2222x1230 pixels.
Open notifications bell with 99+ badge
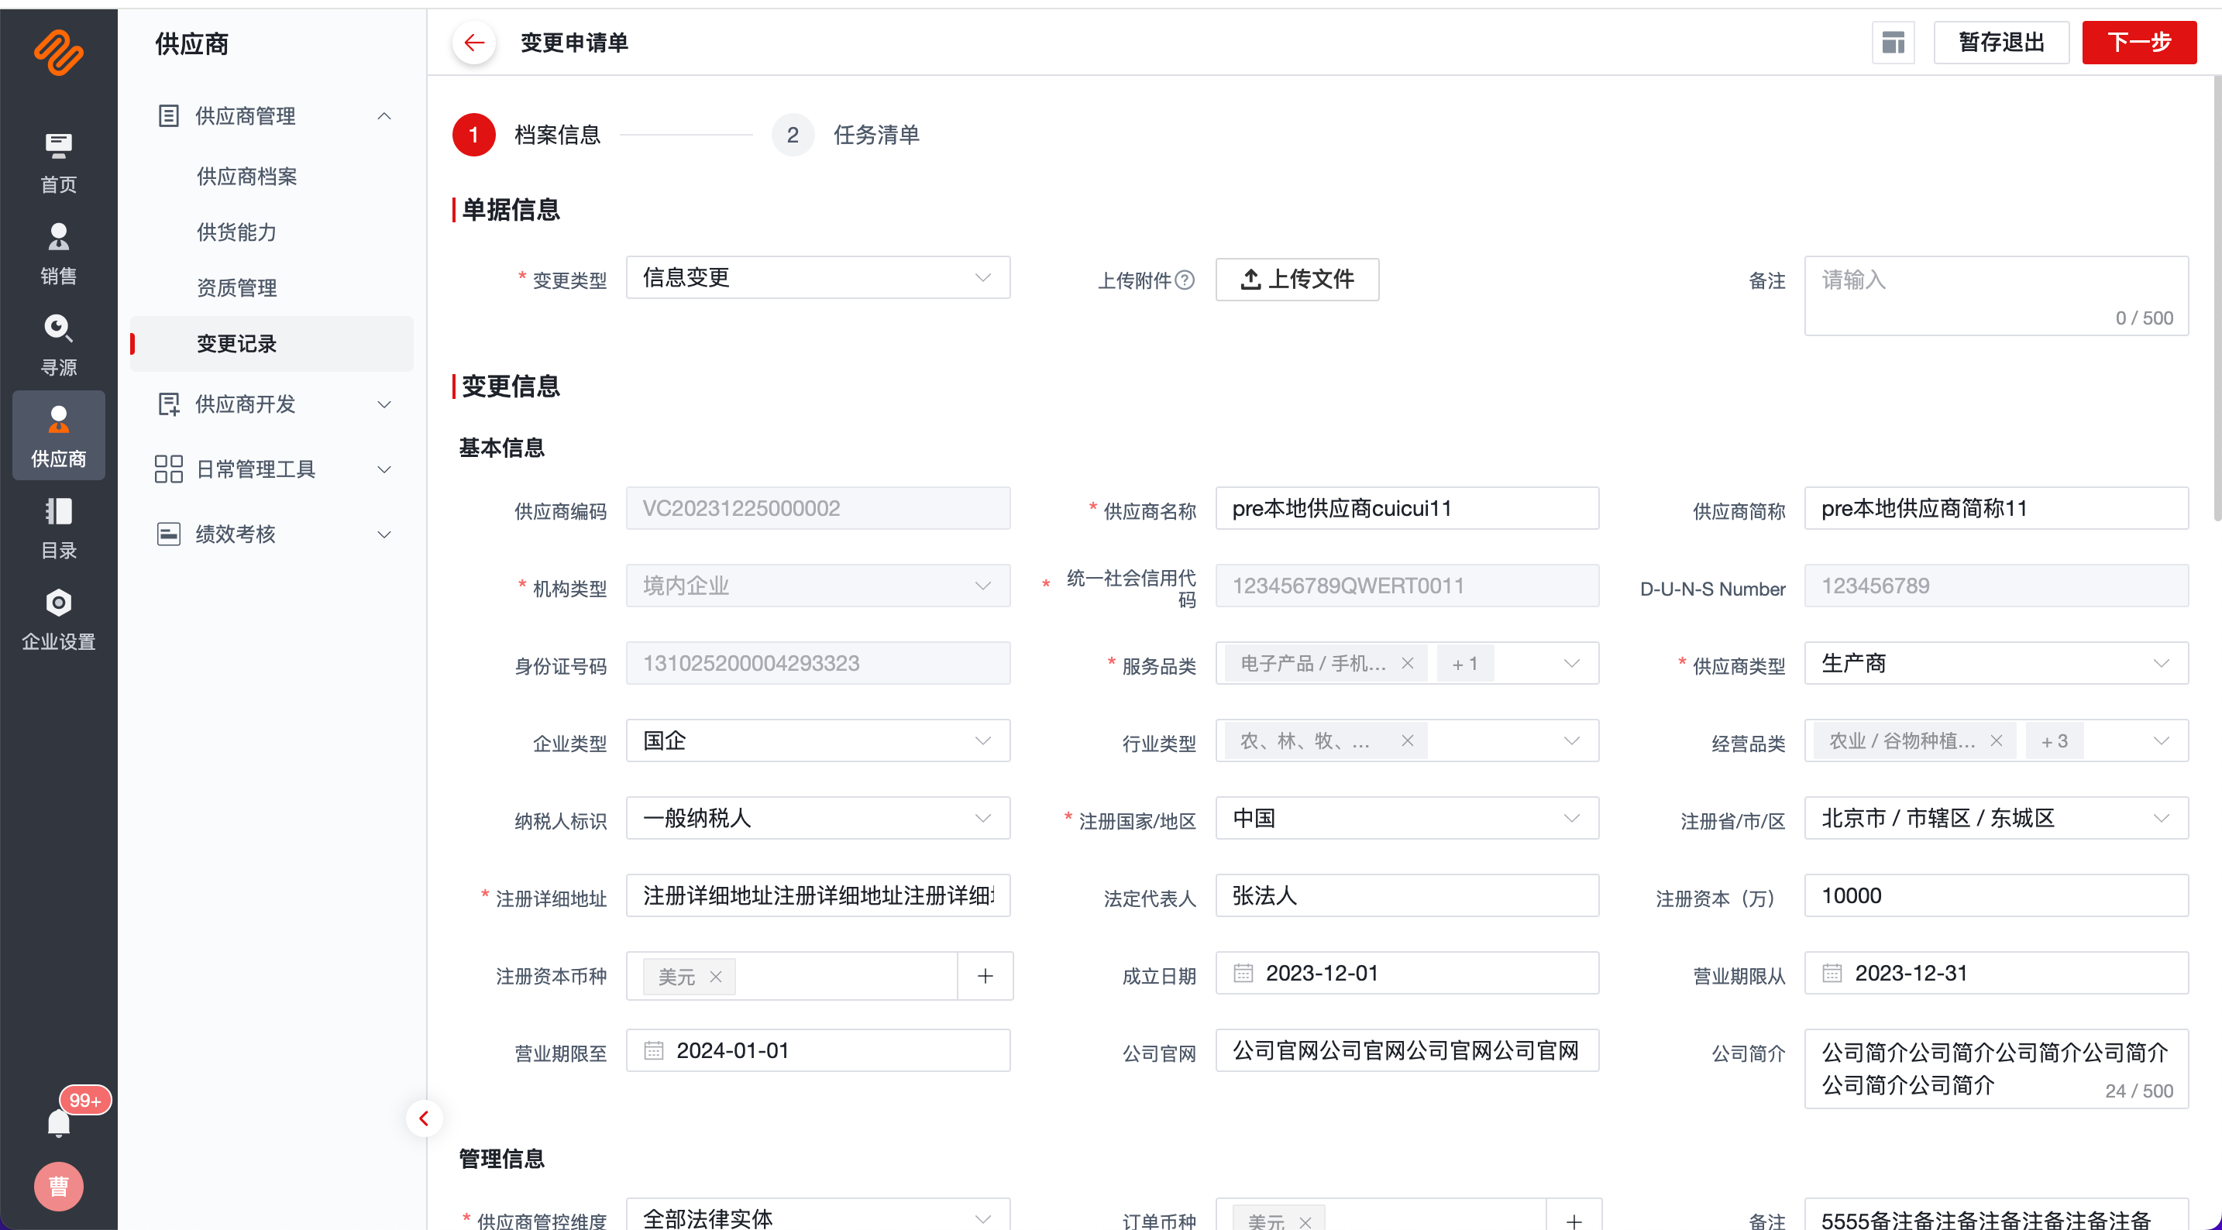click(59, 1122)
